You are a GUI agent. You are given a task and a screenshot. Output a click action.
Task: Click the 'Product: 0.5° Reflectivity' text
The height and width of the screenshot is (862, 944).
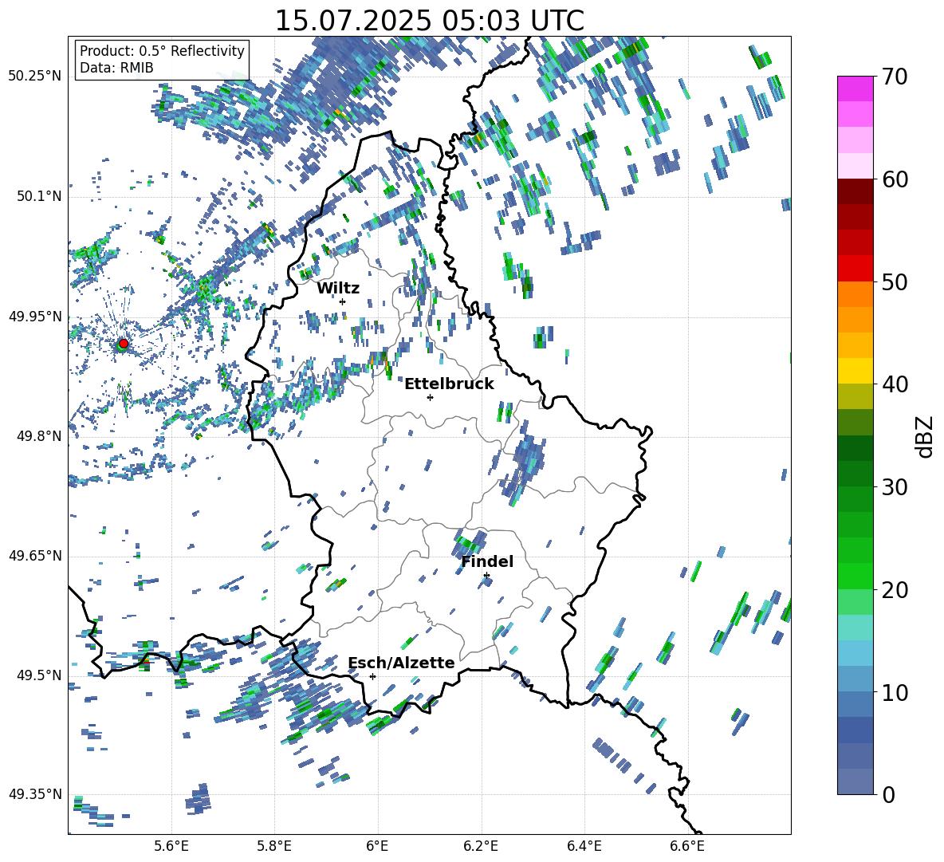pyautogui.click(x=162, y=50)
